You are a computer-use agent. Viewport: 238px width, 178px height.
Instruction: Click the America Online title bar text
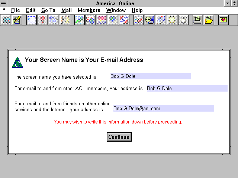tap(115, 3)
